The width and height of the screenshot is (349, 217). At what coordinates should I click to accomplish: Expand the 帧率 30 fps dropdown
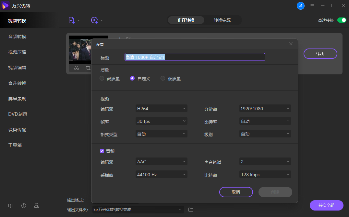tap(161, 121)
